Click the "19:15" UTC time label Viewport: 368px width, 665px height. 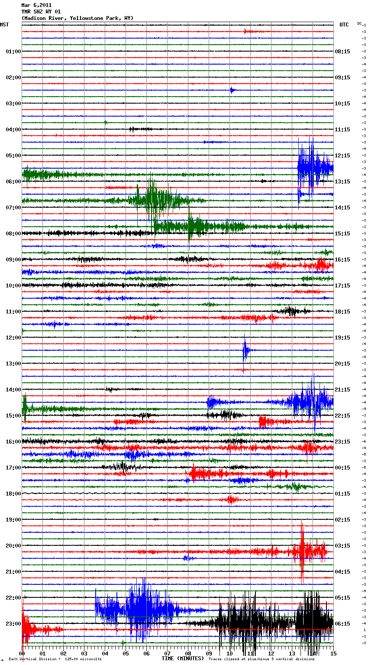point(342,338)
